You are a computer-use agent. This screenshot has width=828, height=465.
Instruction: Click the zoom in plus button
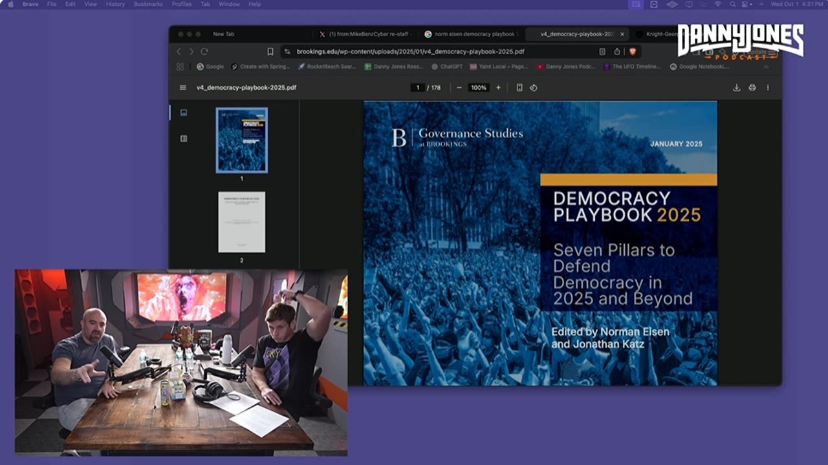498,88
